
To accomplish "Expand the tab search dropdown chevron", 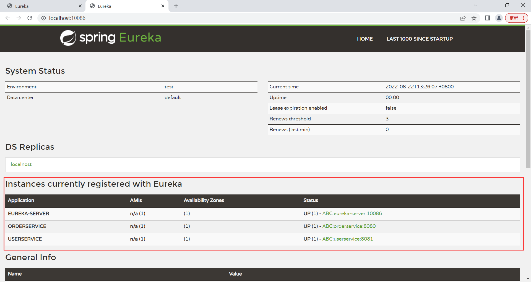I will (475, 5).
